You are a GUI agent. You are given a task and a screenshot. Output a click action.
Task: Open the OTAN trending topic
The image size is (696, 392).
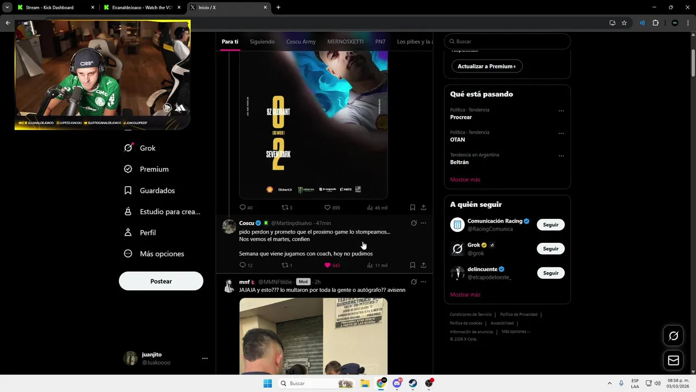click(x=457, y=140)
